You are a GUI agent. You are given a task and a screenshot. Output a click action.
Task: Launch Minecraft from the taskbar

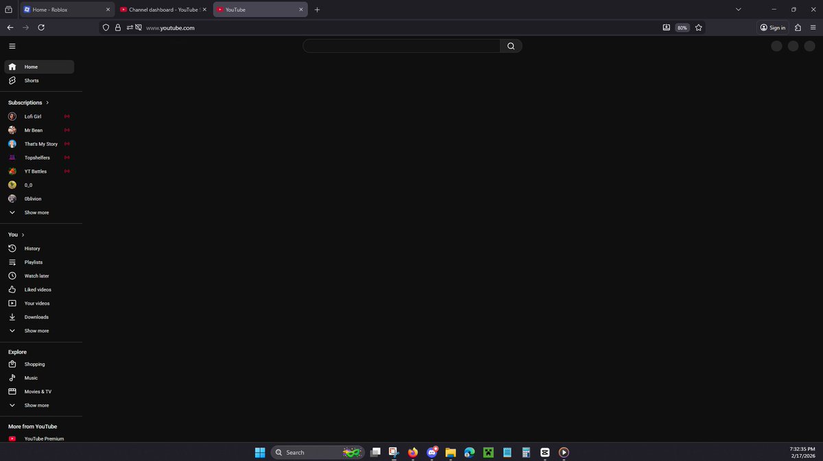(x=488, y=452)
